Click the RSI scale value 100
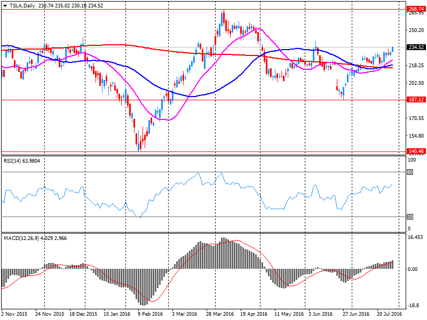Screen dimensions: 427x320 coord(412,160)
